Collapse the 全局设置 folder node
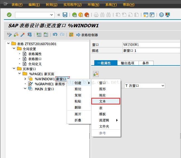Viewport: 181px width, 158px height. [14, 48]
